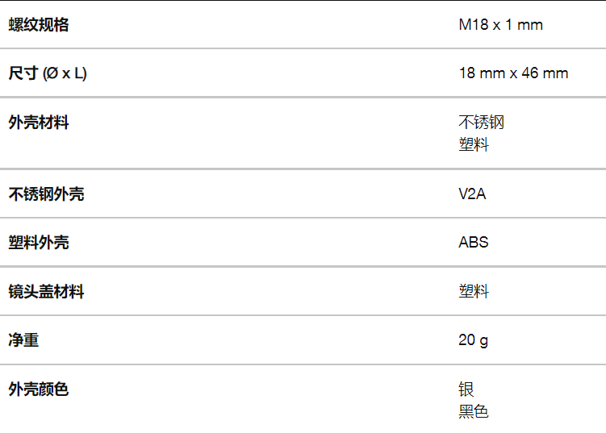Select the ABS value

[x=474, y=243]
